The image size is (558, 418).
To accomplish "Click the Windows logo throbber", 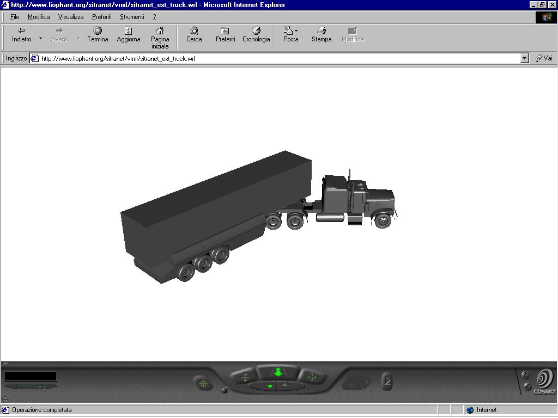I will coord(546,17).
